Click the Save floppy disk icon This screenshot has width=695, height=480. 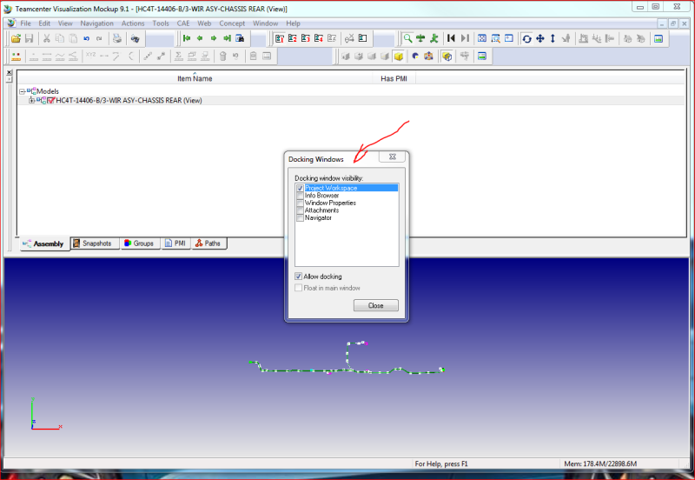(x=30, y=38)
